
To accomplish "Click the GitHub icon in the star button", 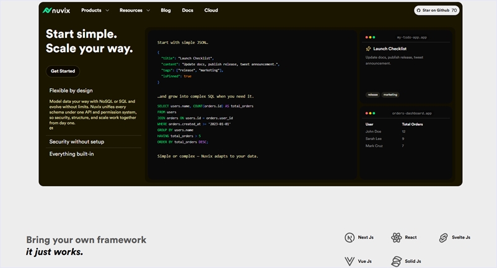I will 418,11.
